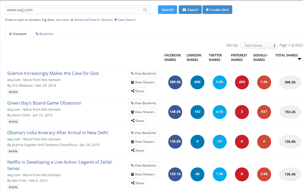The height and width of the screenshot is (192, 303).
Task: Click the 125.1k Facebook shares circle
Action: coord(175,174)
